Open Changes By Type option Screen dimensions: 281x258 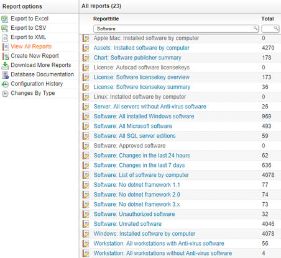[33, 93]
